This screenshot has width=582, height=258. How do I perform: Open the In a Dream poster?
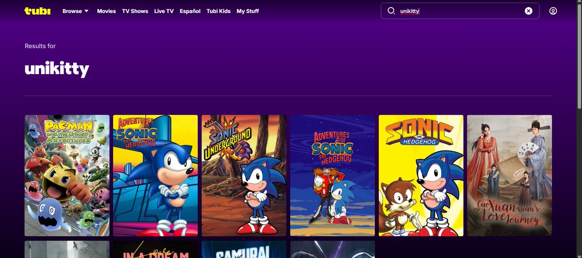click(155, 250)
